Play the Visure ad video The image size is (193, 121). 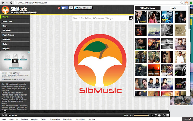coord(15,61)
